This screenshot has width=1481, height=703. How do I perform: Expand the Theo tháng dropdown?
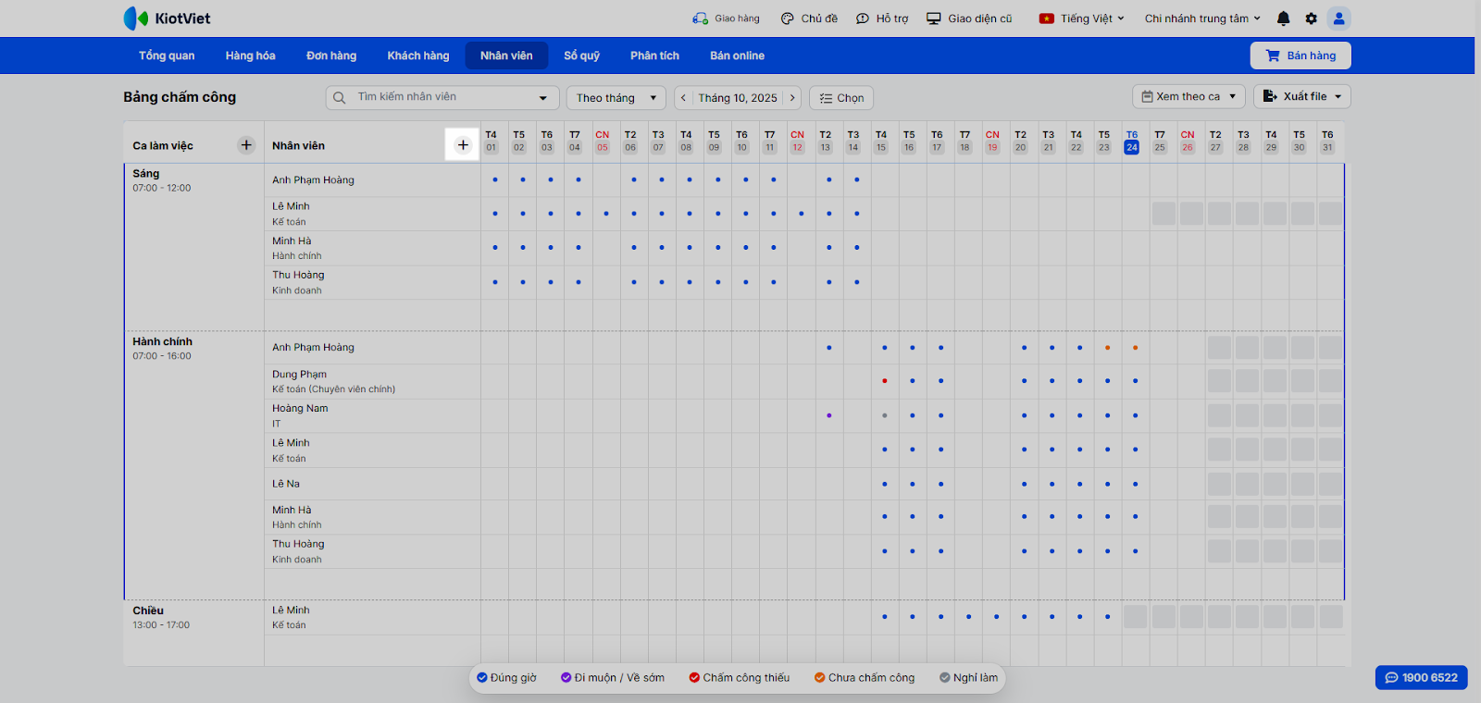coord(616,98)
